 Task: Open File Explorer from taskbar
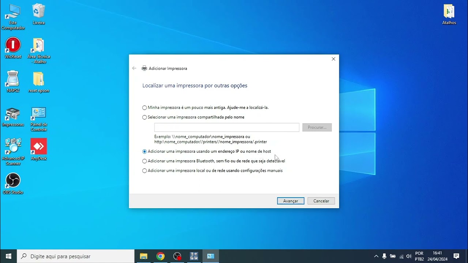(143, 256)
